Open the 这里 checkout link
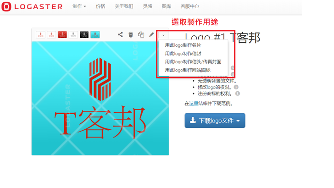The height and width of the screenshot is (188, 334). [194, 104]
